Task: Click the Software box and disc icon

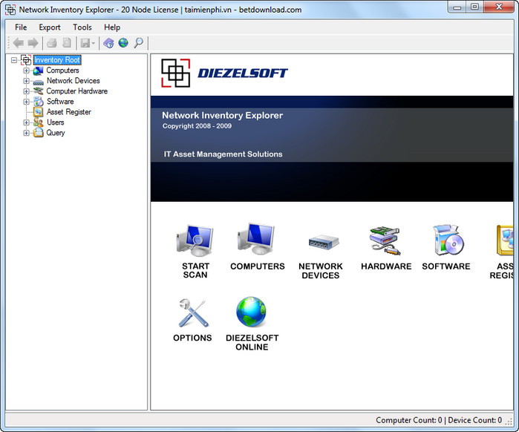Action: (448, 240)
